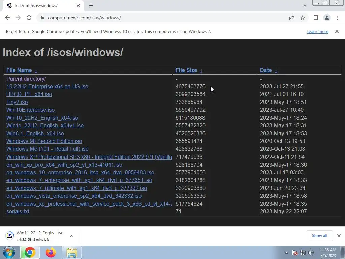Open the Action Center flag icon
345x259 pixels.
[x=295, y=253]
